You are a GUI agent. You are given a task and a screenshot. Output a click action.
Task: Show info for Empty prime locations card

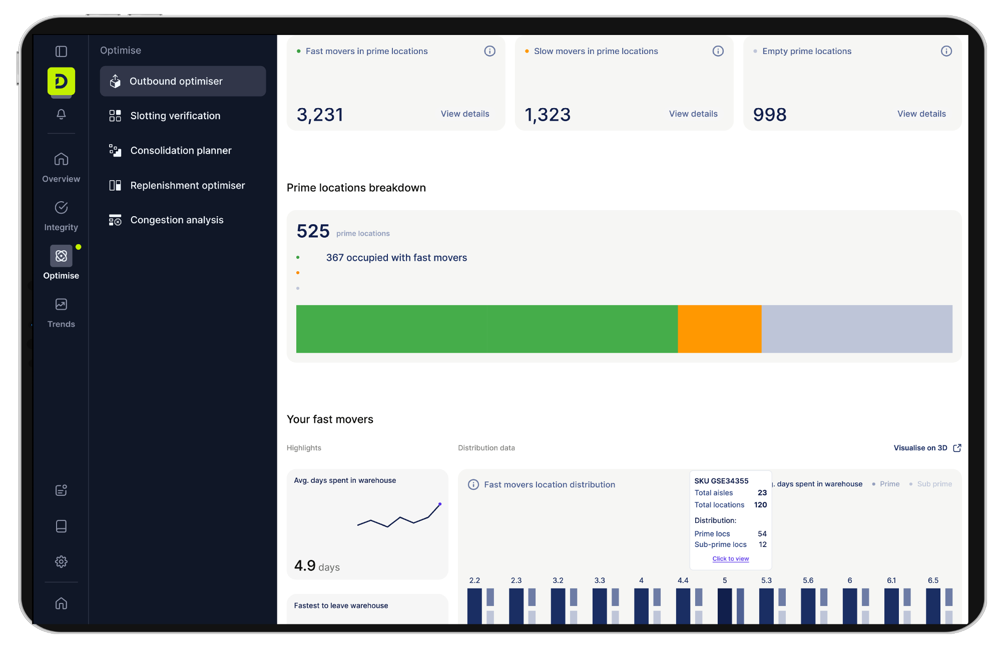coord(946,51)
